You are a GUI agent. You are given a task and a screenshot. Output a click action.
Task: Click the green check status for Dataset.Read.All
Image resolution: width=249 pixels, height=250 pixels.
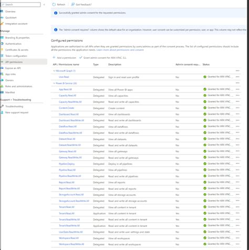pyautogui.click(x=205, y=139)
